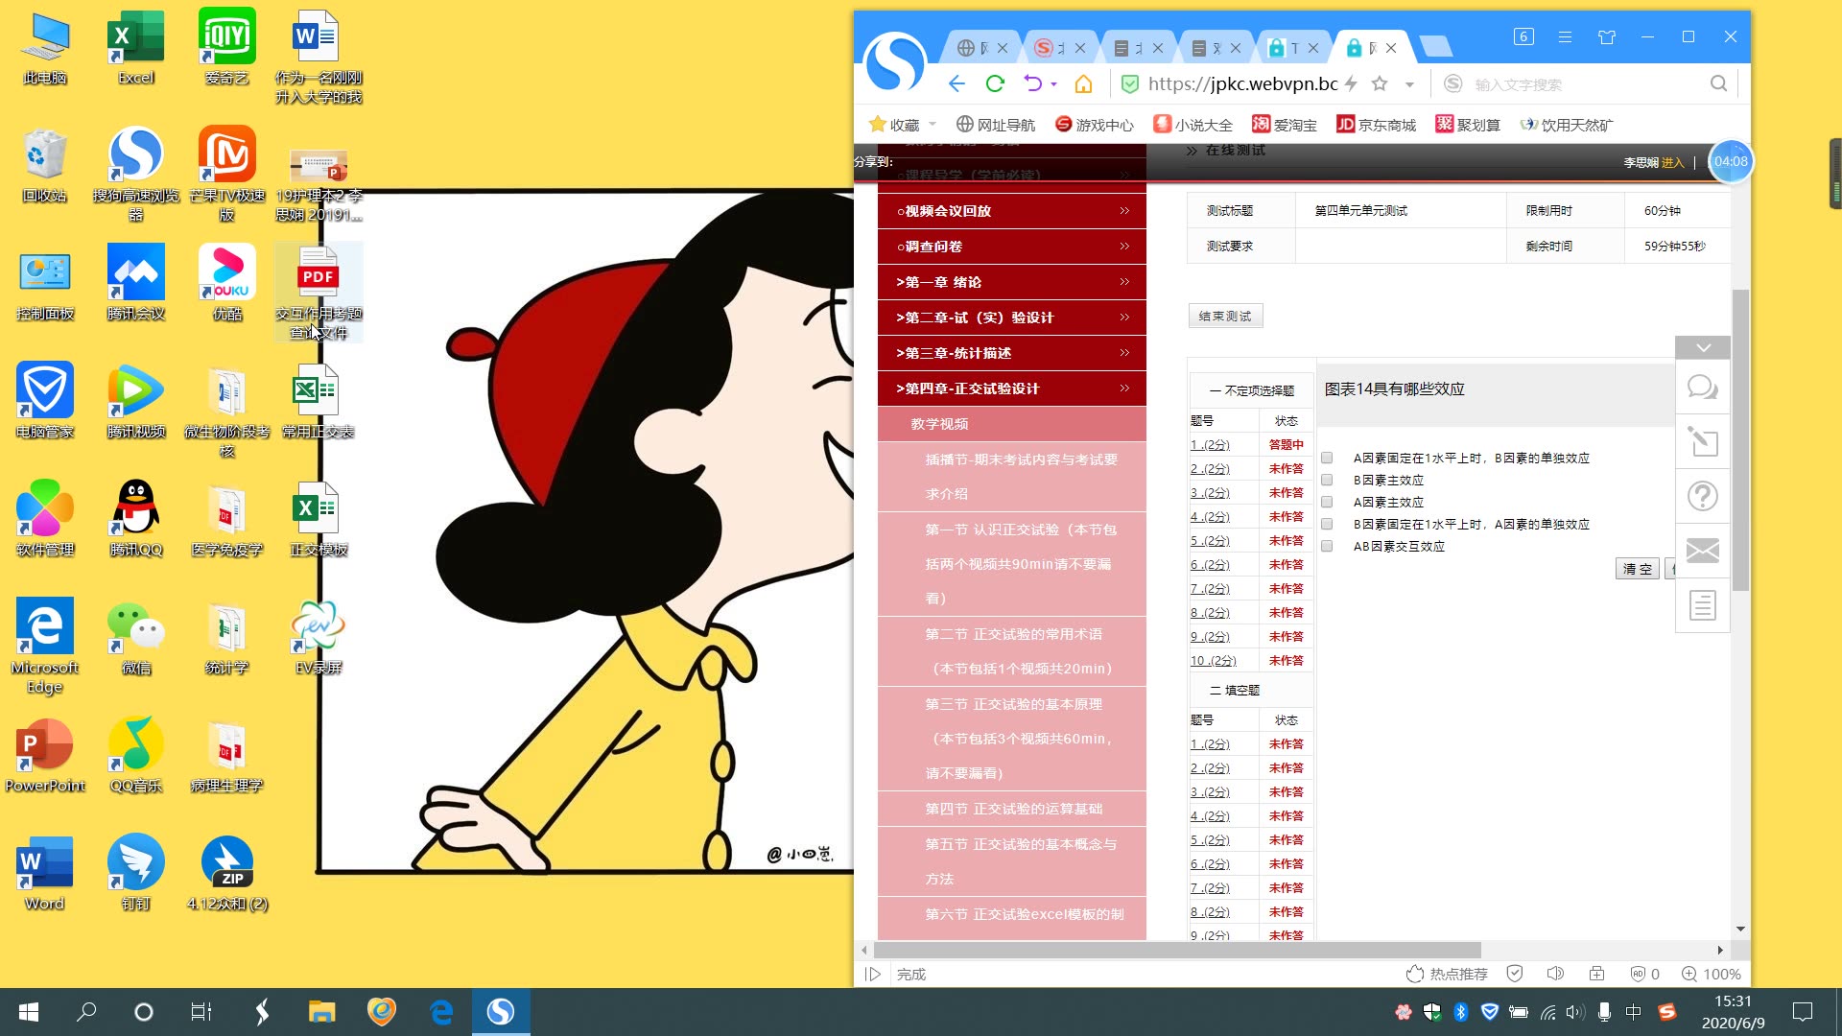Viewport: 1842px width, 1036px height.
Task: Click the search magnifier in browser
Action: 1718,84
